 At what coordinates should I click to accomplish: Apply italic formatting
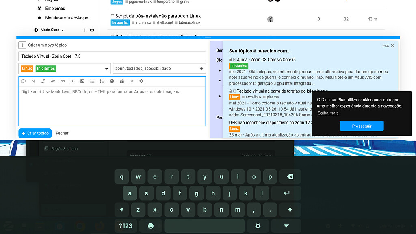tap(43, 81)
